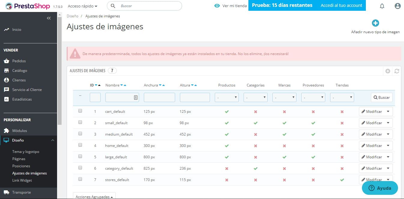This screenshot has height=199, width=404.
Task: Refresh the image settings list
Action: coord(397,71)
